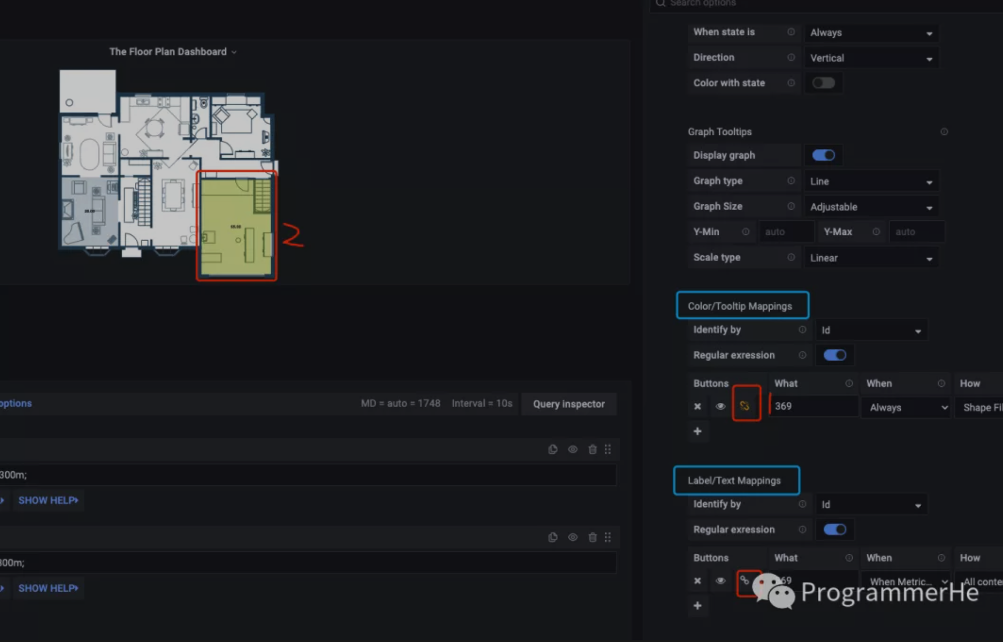Duplicate the second query
Viewport: 1003px width, 642px height.
(553, 537)
